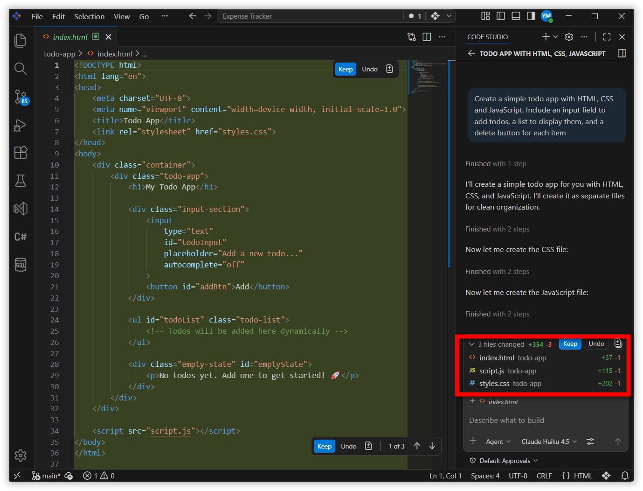Open chat settings gear in Code Studio panel
This screenshot has height=491, width=643.
pos(569,37)
